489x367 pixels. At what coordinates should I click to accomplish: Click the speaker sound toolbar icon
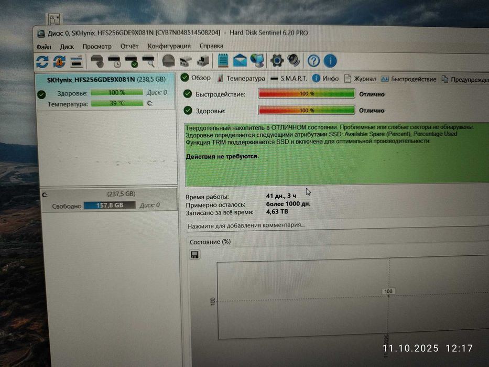tap(294, 60)
